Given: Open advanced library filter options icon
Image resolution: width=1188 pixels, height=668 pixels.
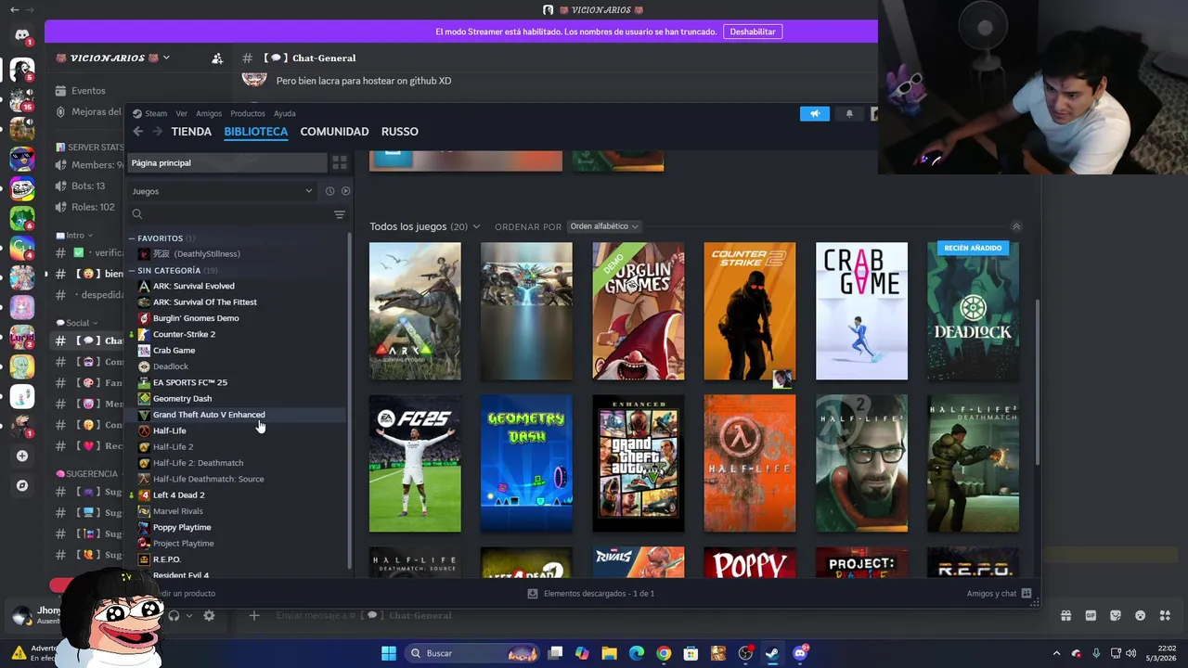Looking at the screenshot, I should (340, 214).
